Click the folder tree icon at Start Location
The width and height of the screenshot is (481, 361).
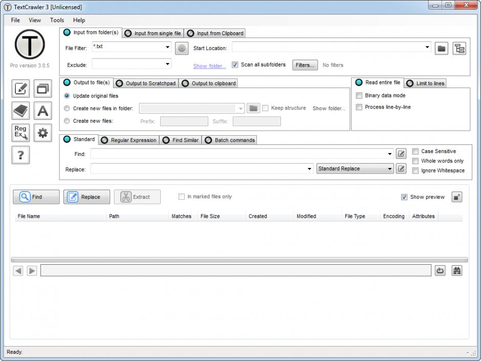coord(459,48)
